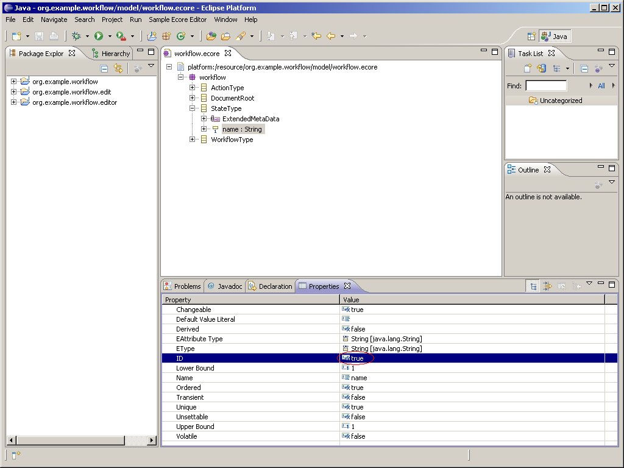Click the Debug bug icon in toolbar
624x468 pixels.
[76, 37]
